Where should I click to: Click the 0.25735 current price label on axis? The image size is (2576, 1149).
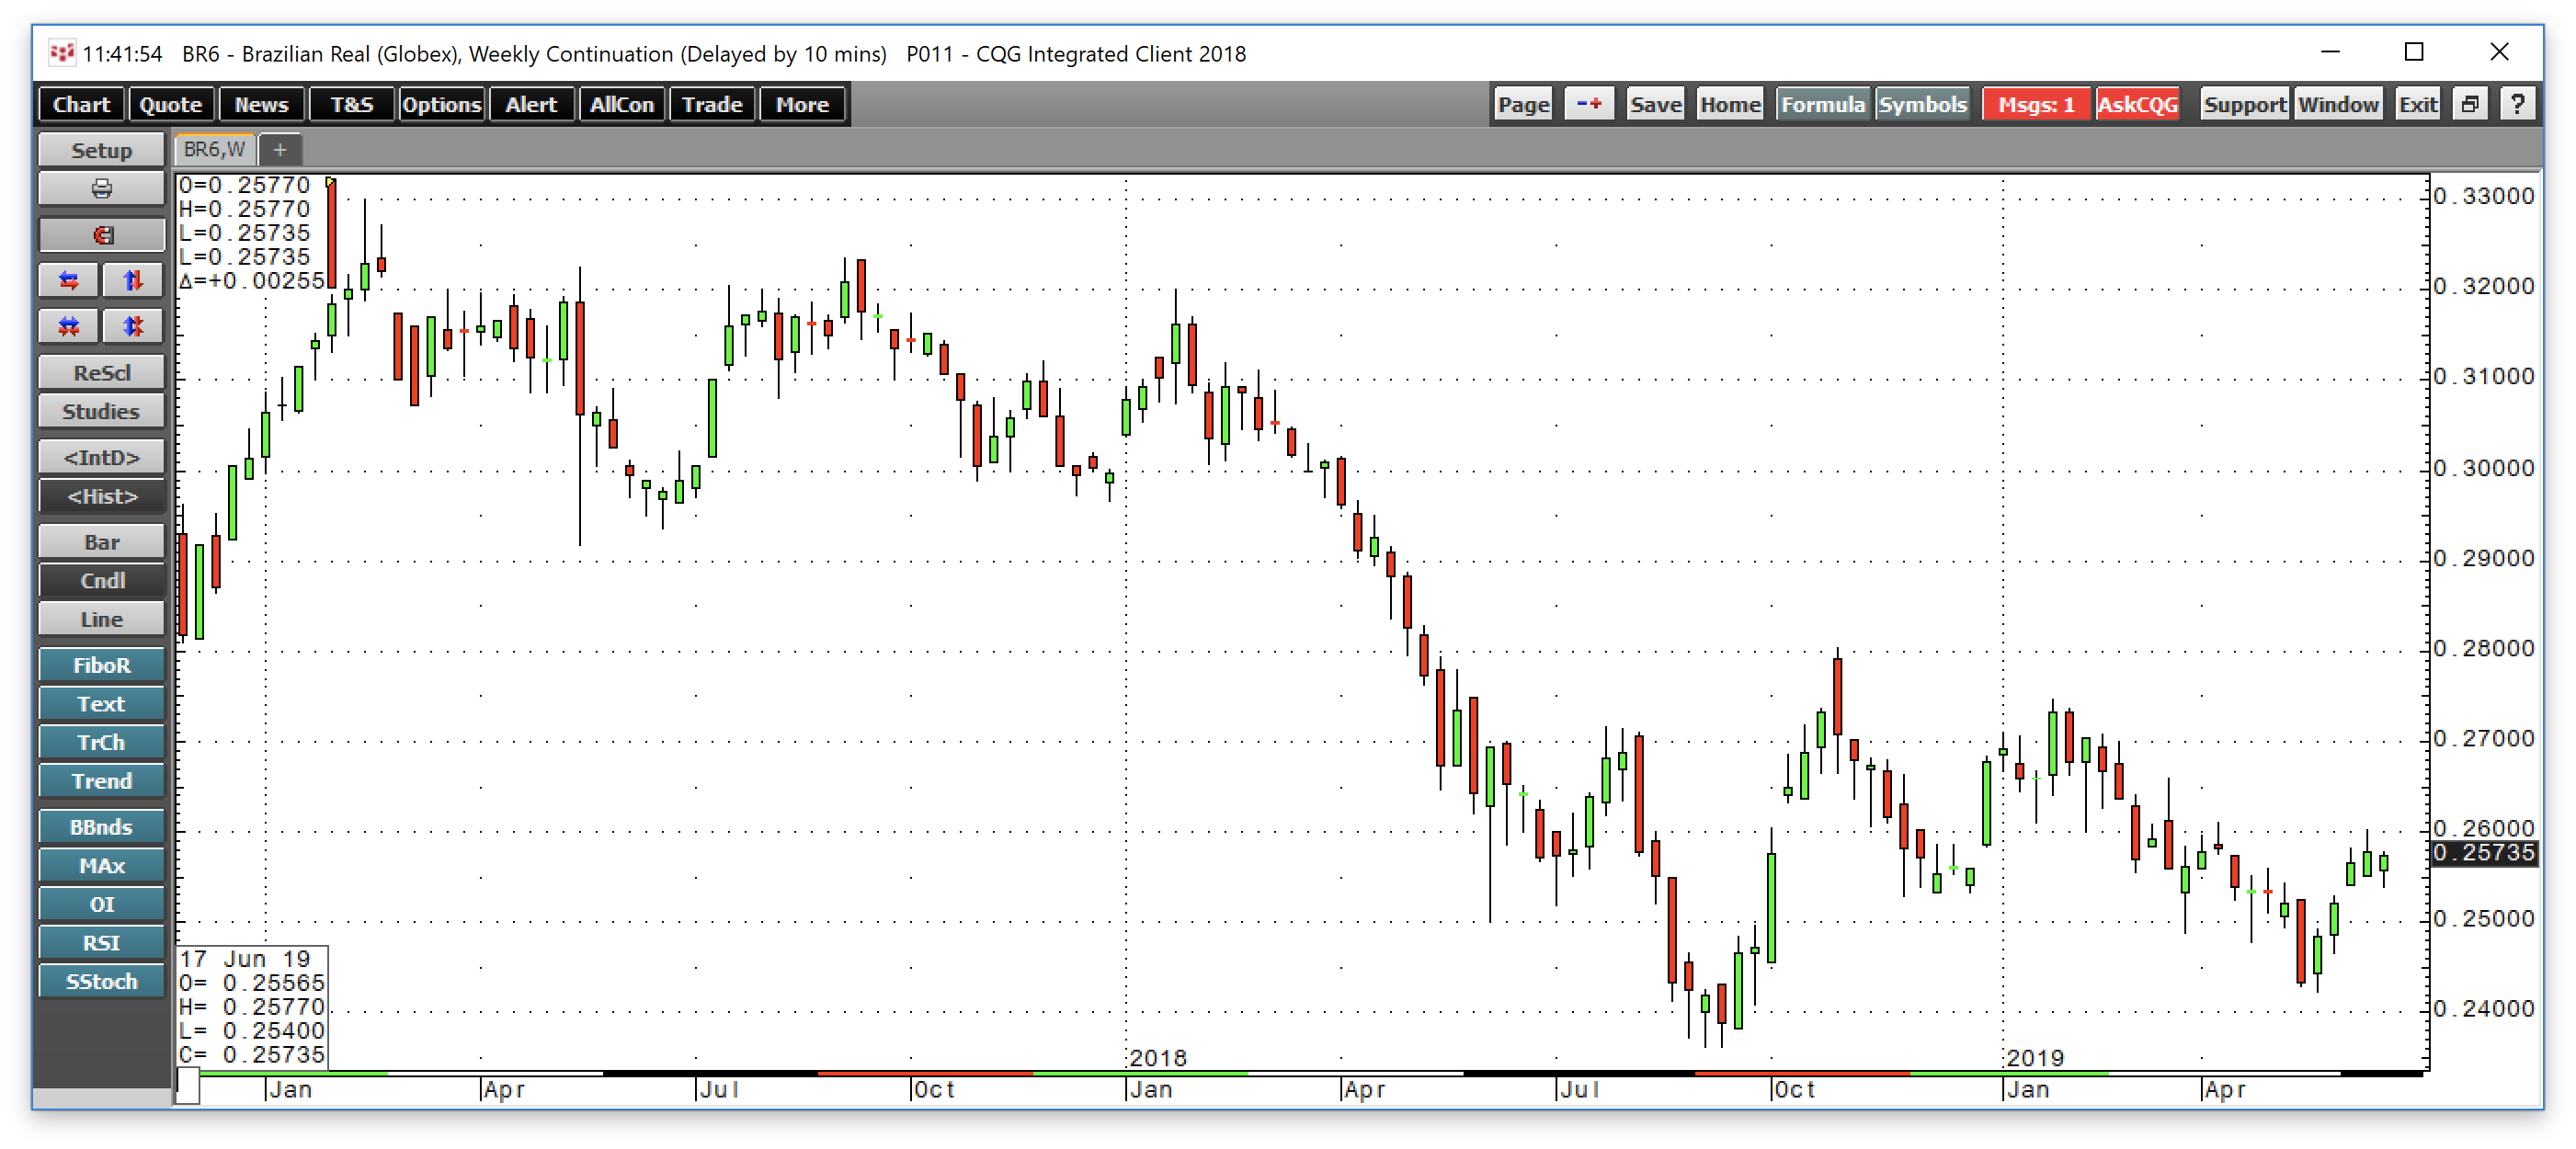click(2484, 853)
